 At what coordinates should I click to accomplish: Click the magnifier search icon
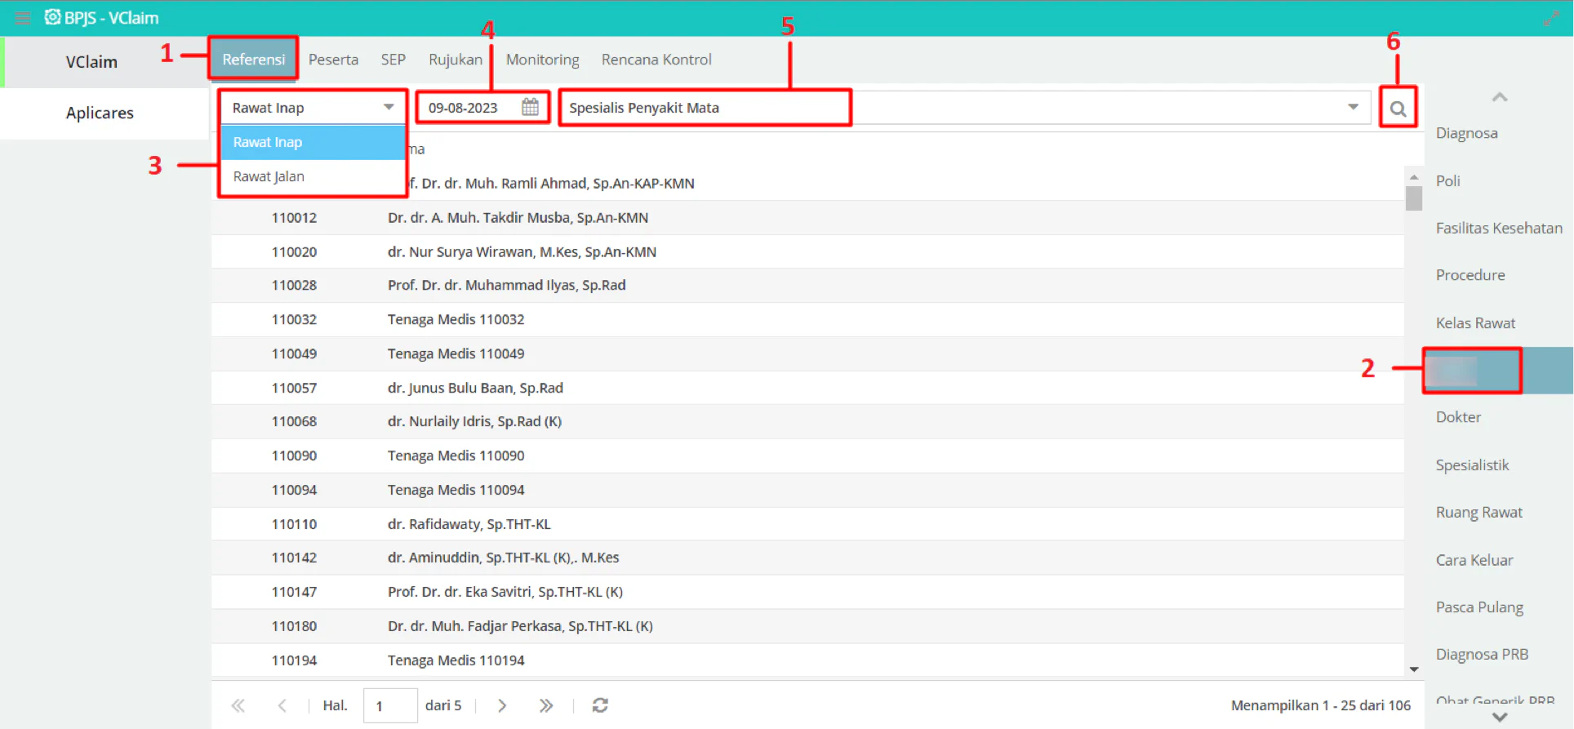(1398, 109)
